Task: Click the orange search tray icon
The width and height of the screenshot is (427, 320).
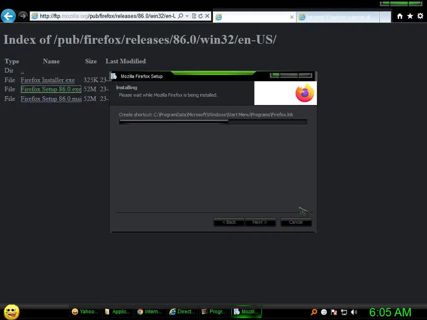Action: [x=314, y=312]
